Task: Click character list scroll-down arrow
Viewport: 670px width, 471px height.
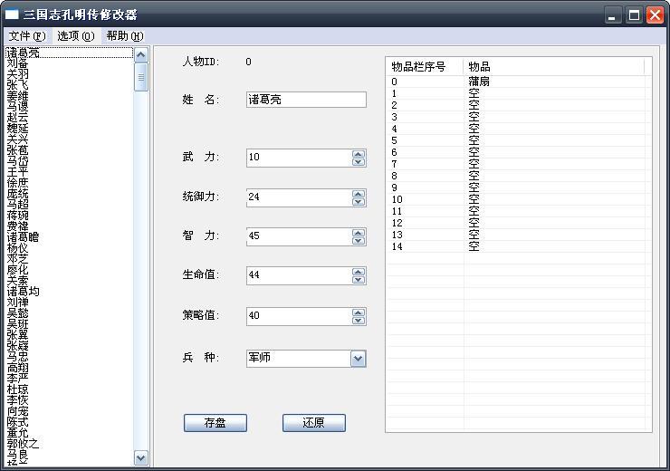Action: coord(140,458)
